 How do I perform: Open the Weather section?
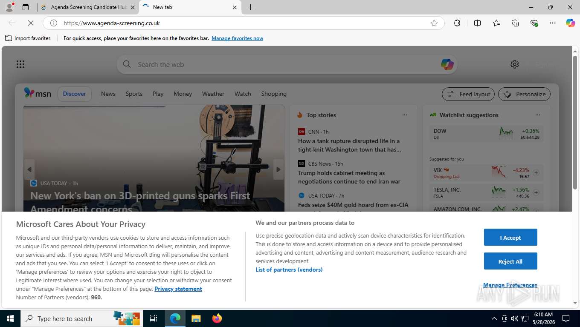pyautogui.click(x=213, y=94)
